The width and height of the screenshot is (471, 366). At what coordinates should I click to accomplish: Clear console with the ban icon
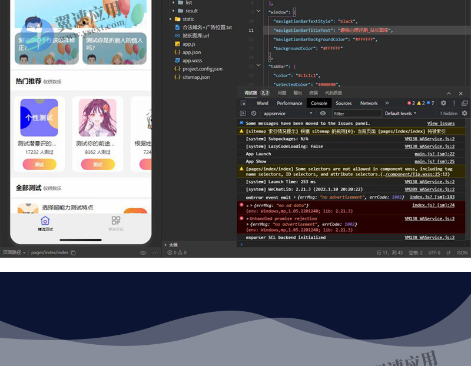[x=254, y=113]
